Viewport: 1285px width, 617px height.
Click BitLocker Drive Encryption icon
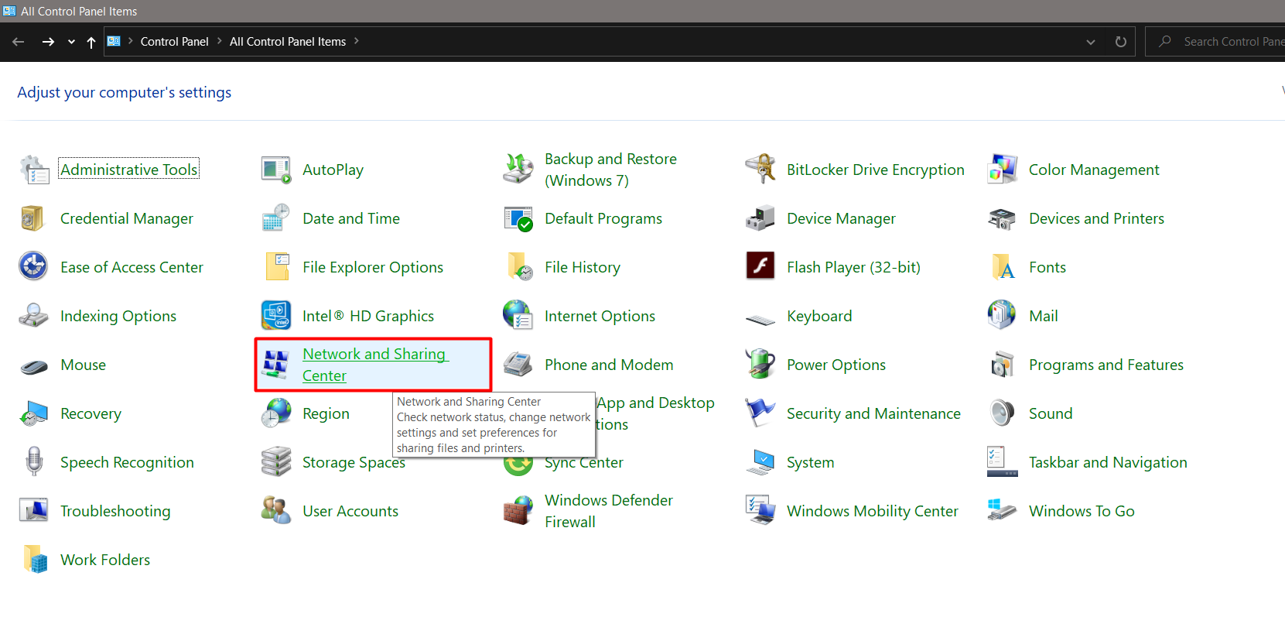(760, 170)
